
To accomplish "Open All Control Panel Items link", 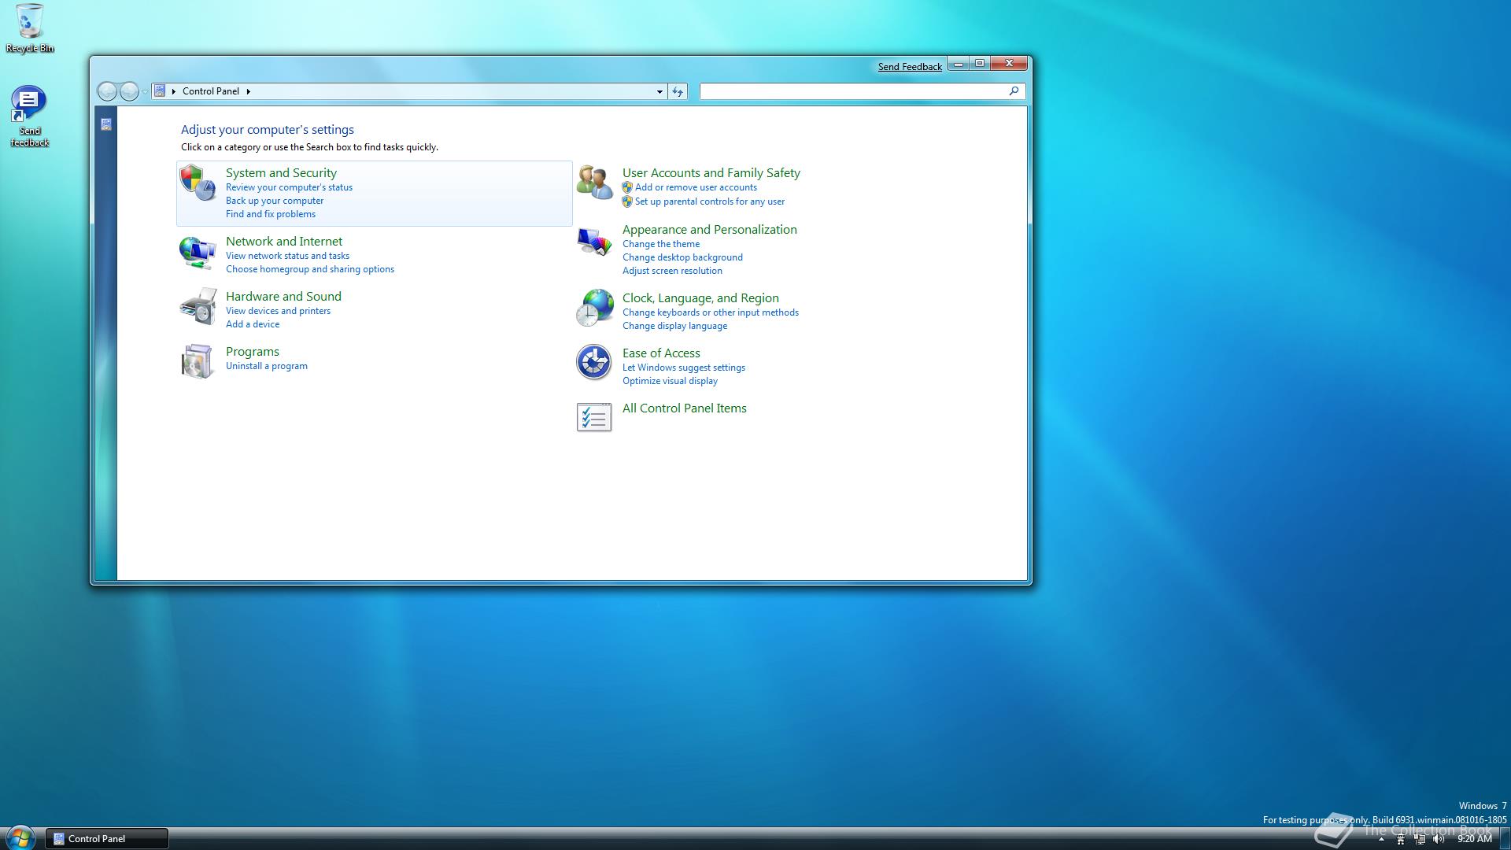I will 685,408.
